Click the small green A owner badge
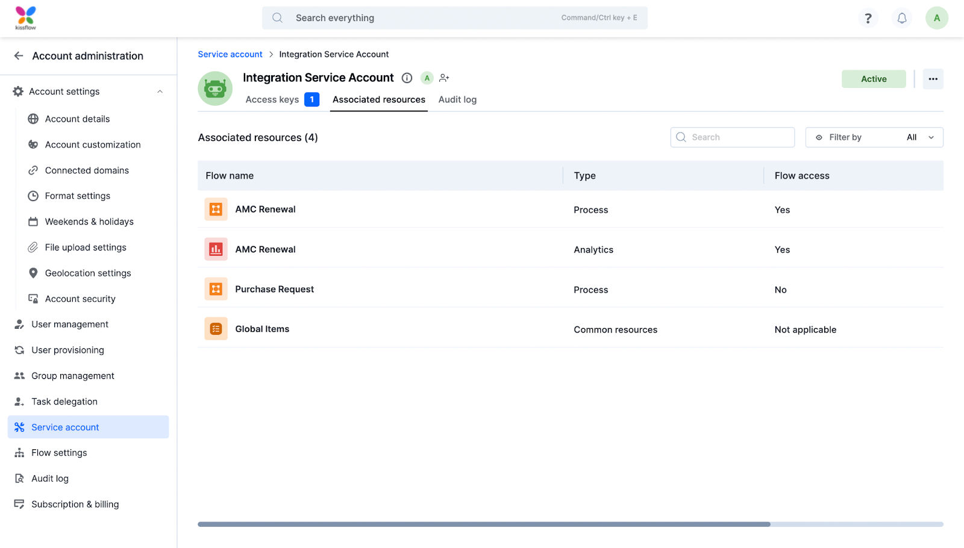This screenshot has width=964, height=548. click(427, 78)
